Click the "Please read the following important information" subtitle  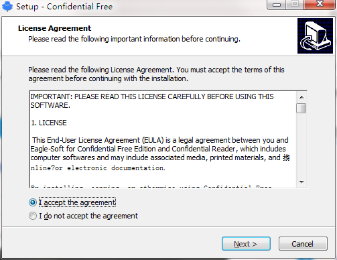pos(134,39)
